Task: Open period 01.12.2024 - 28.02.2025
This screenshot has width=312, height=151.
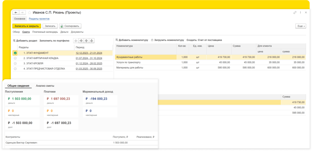Action: pos(89,63)
